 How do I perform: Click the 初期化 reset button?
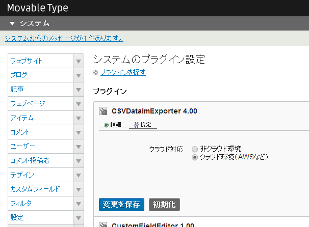[x=164, y=205]
